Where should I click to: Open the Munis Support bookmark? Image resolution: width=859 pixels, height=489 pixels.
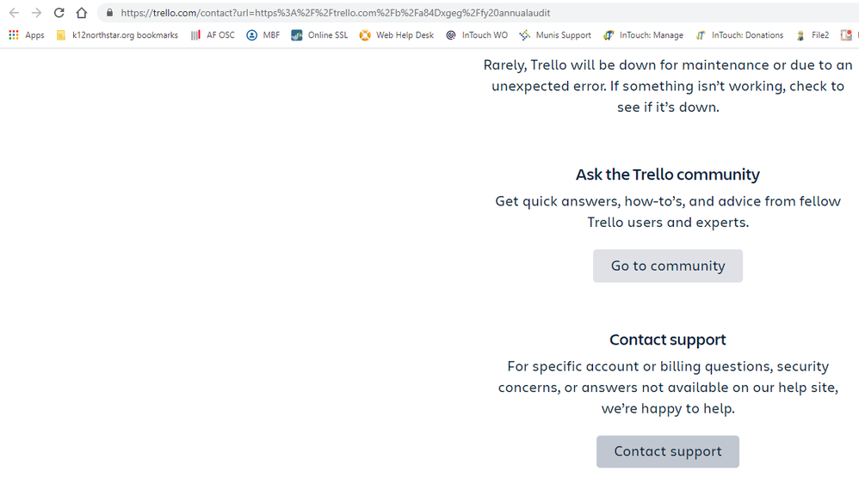[555, 35]
